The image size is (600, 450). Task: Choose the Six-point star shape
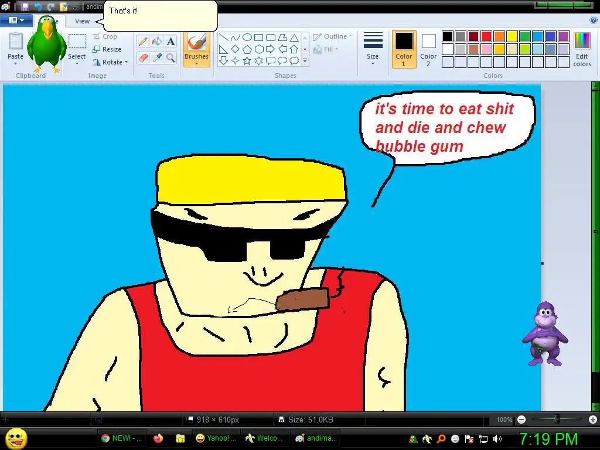pos(258,60)
